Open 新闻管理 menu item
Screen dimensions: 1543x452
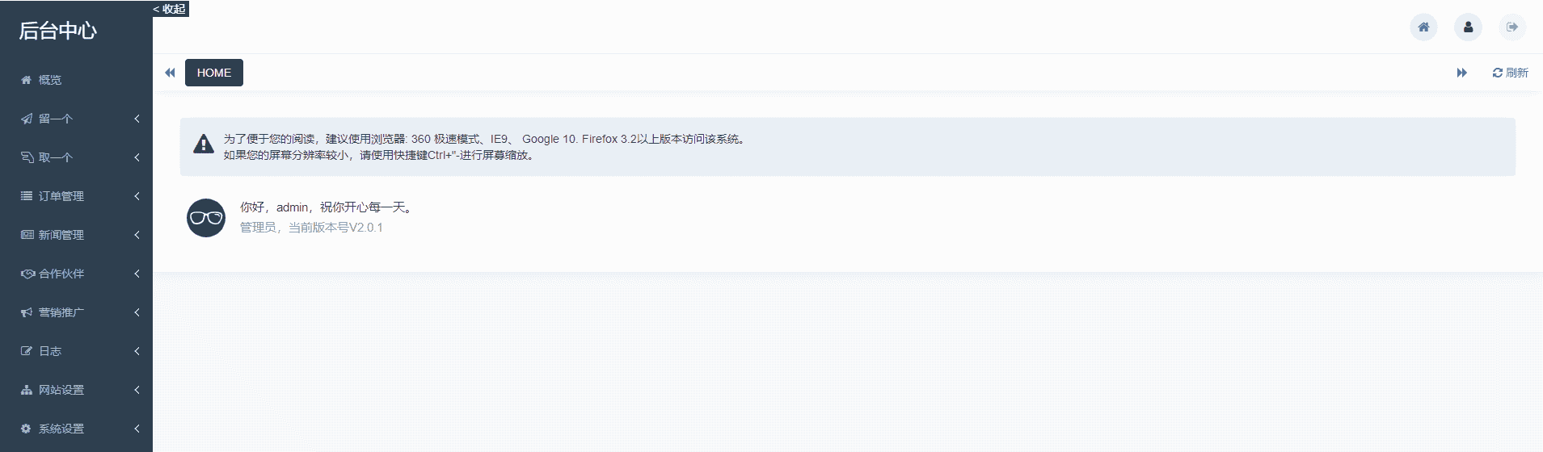[77, 235]
